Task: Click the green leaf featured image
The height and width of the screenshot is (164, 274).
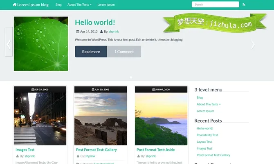Action: click(41, 44)
